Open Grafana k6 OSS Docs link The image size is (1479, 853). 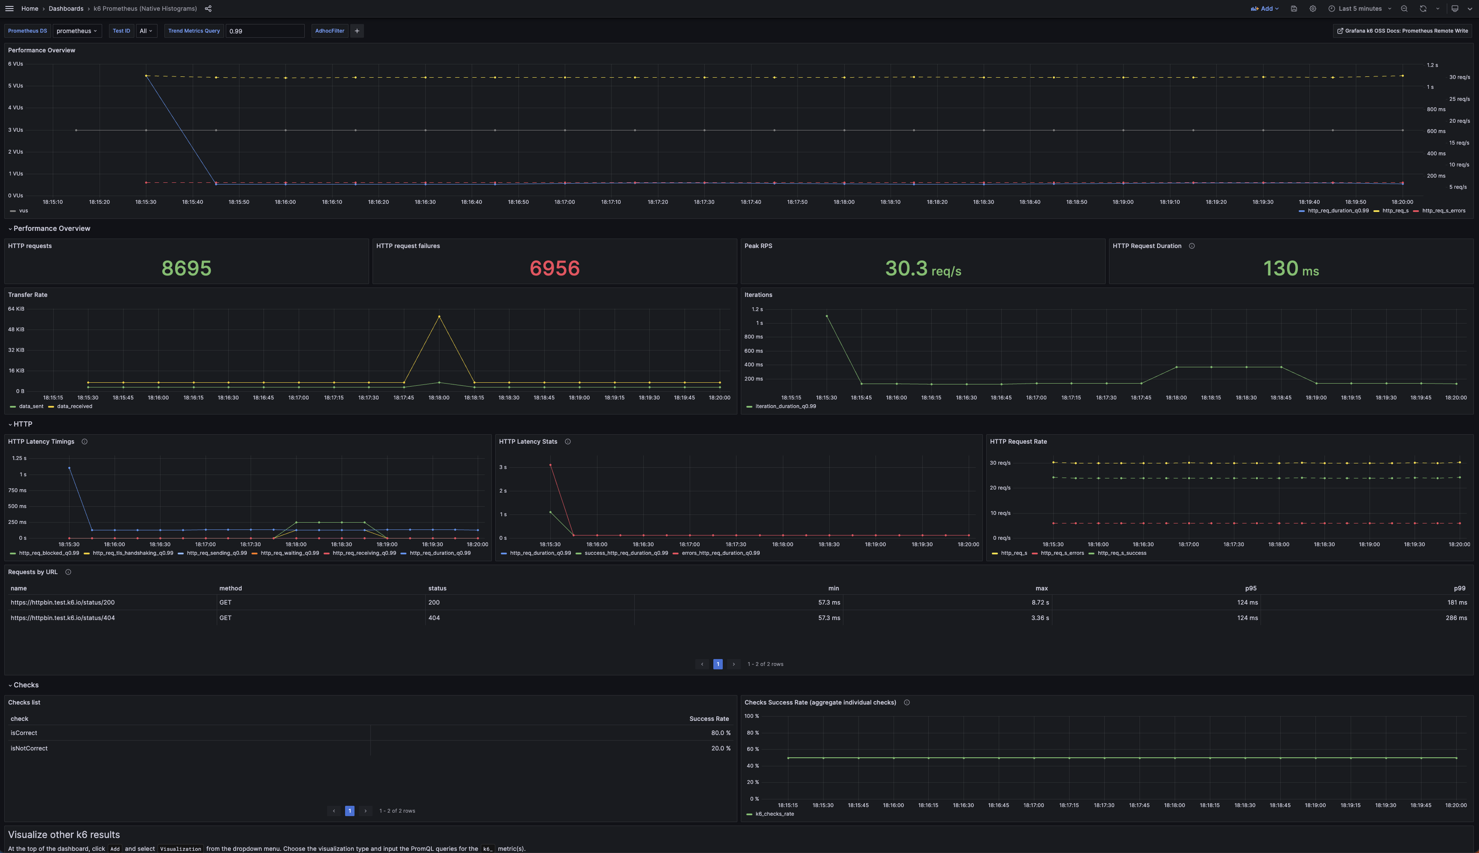point(1402,31)
